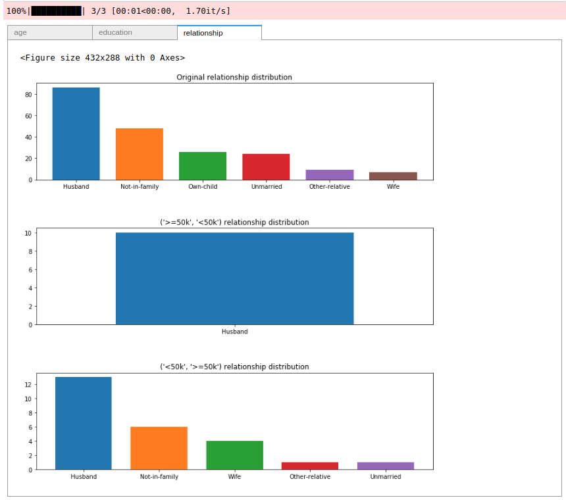Click the purple Other-relative bar in the top chart
Viewport: 566px width, 500px height.
click(329, 175)
